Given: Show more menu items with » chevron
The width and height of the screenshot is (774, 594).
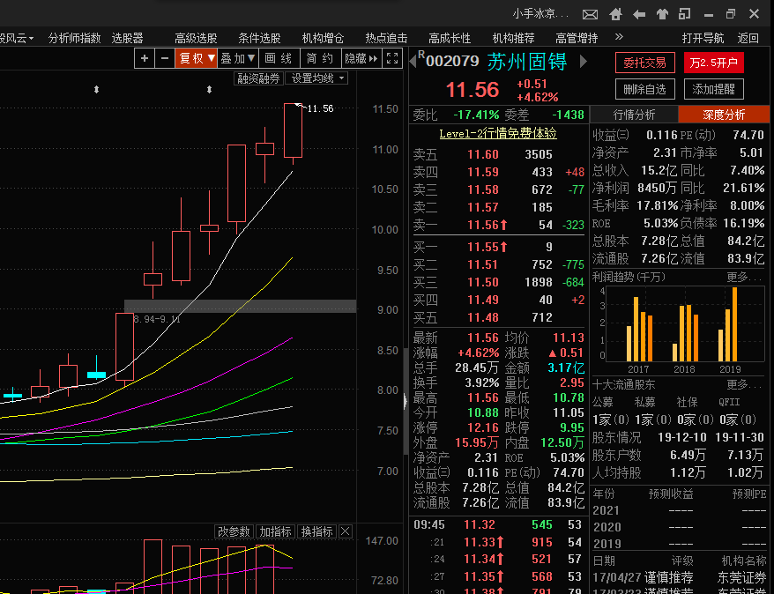Looking at the screenshot, I should click(x=619, y=36).
